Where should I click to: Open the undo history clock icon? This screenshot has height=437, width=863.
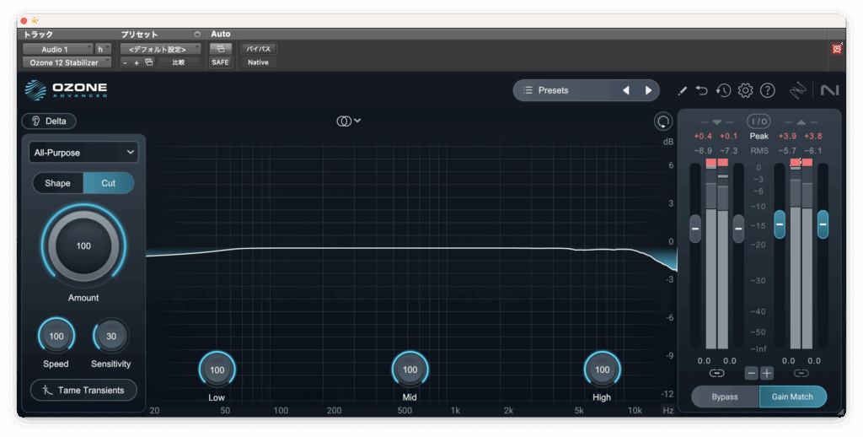tap(723, 90)
